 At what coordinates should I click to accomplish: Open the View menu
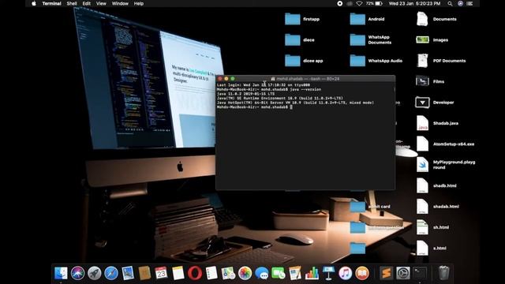pyautogui.click(x=101, y=3)
